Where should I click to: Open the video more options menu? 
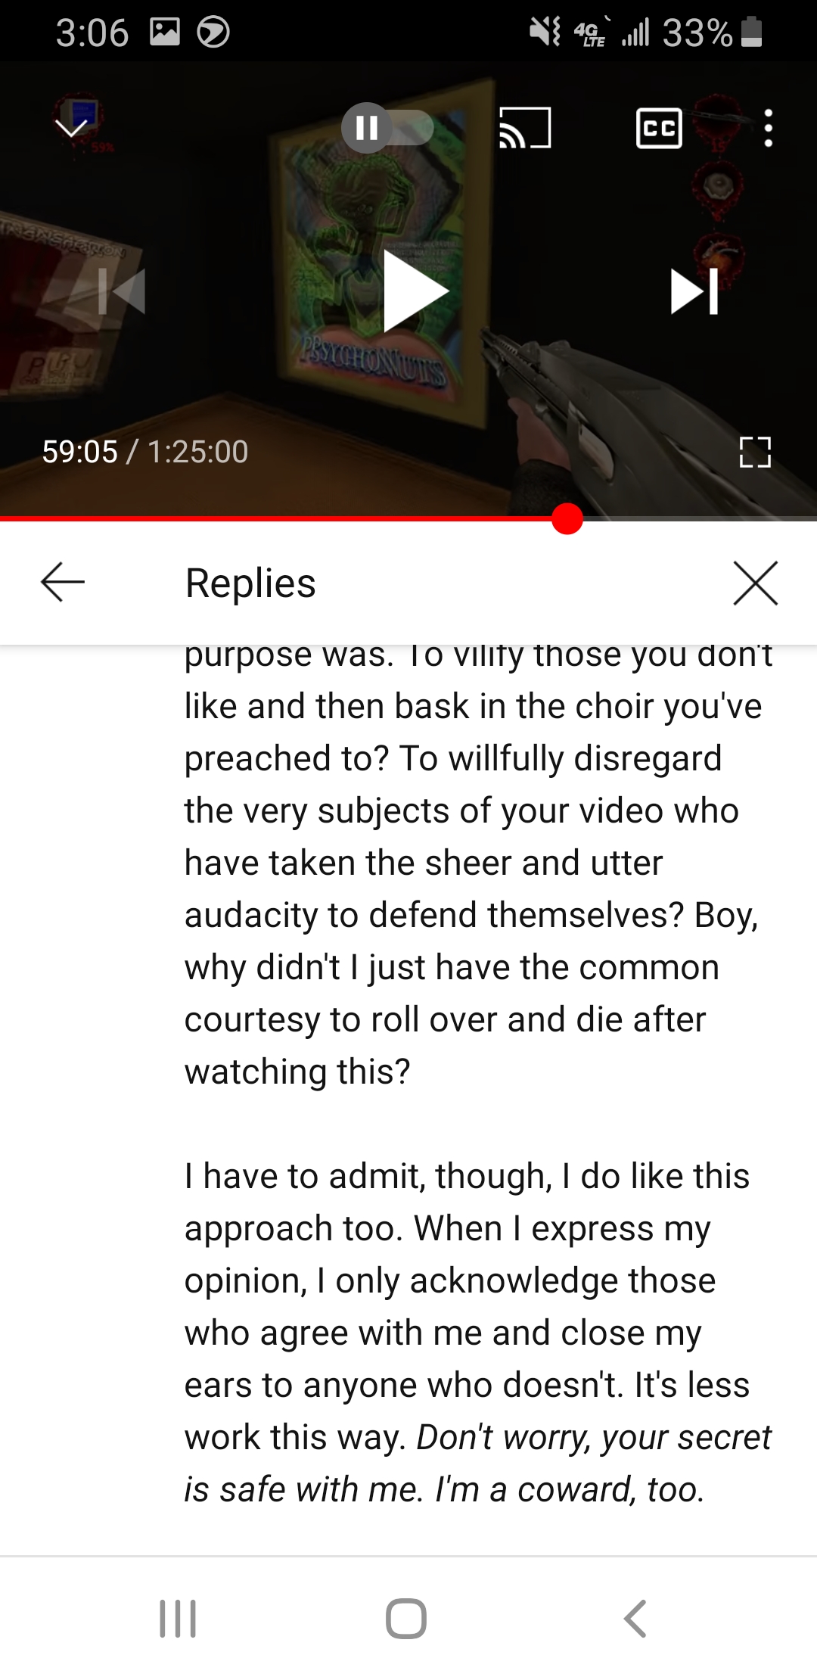[769, 128]
